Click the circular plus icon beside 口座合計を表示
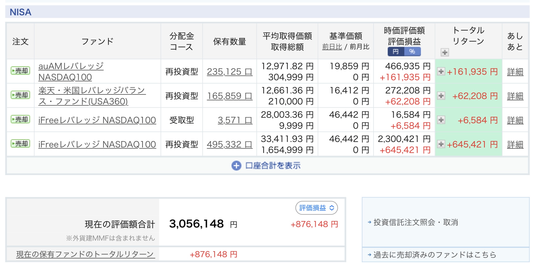Viewport: 538px width, 265px height. tap(236, 166)
